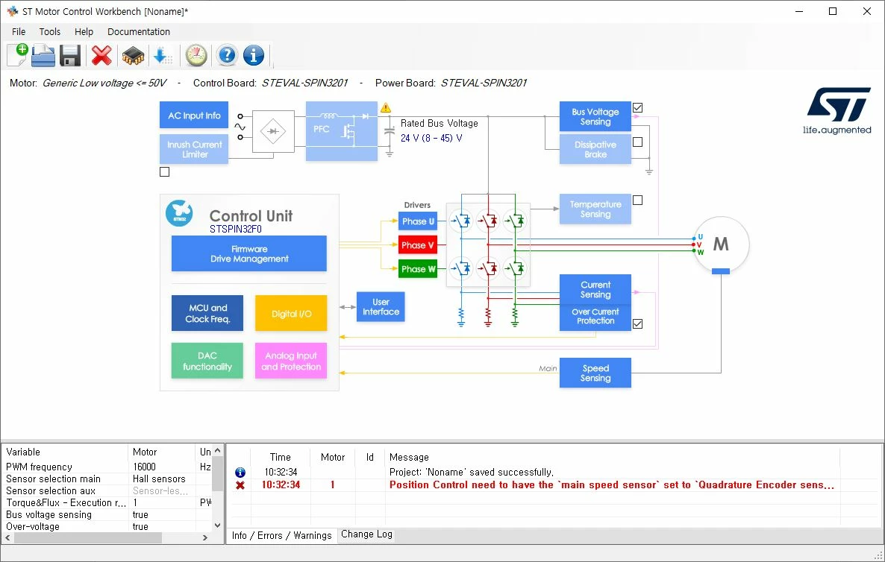Click the blue info icon in log
885x562 pixels.
click(240, 473)
